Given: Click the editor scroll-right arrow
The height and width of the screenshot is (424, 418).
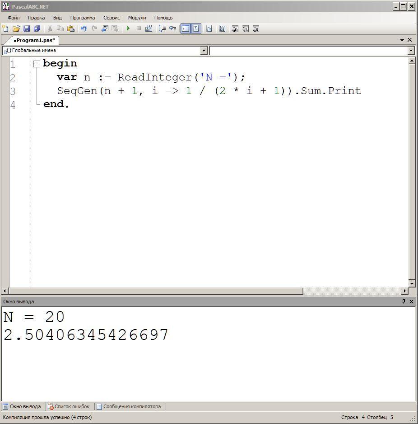Looking at the screenshot, I should coord(405,291).
